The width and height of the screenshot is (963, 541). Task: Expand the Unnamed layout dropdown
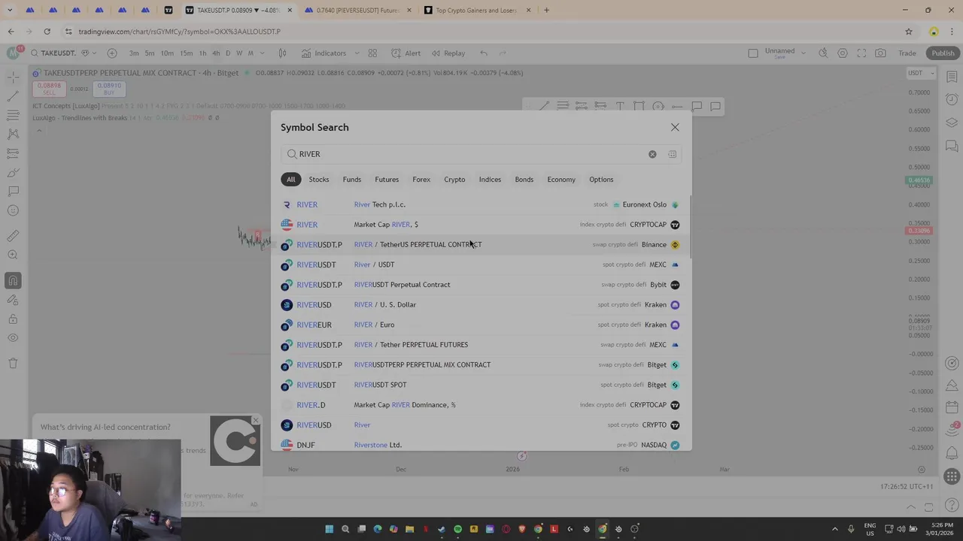[x=804, y=53]
